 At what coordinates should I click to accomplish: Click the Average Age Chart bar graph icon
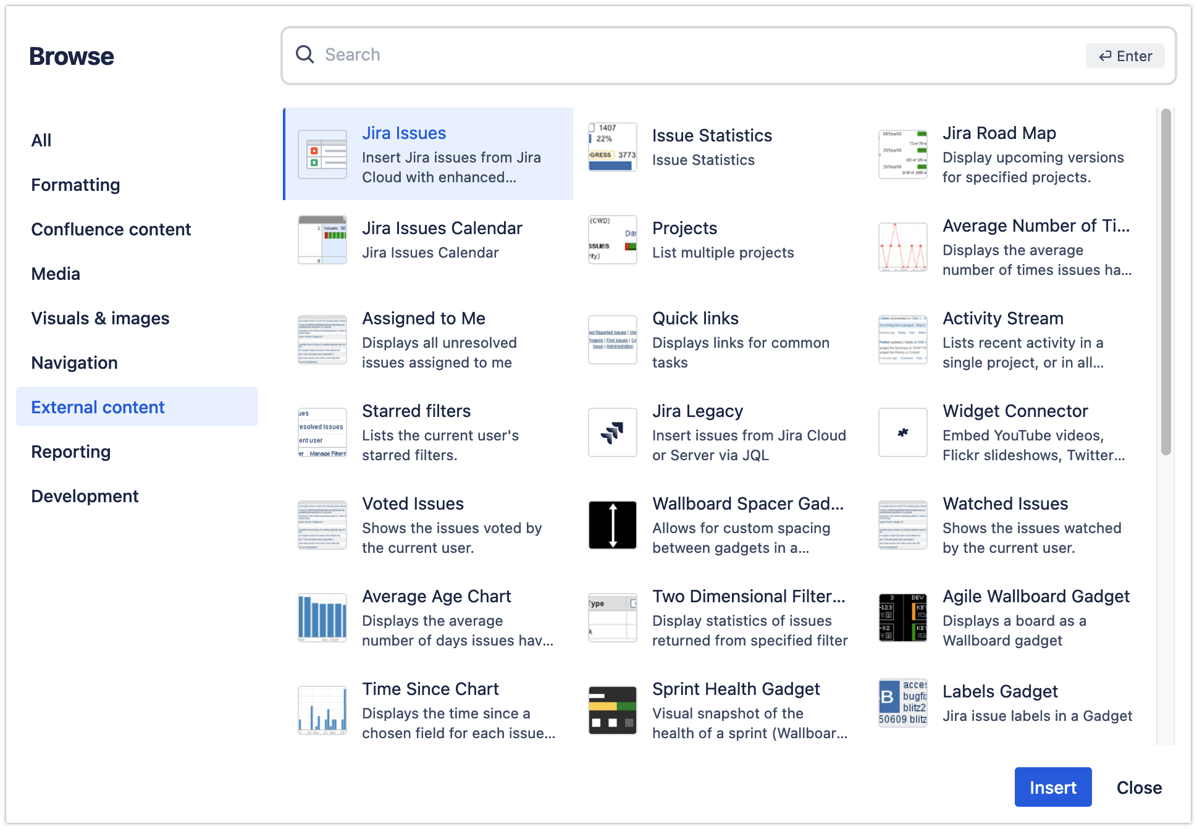(x=322, y=617)
